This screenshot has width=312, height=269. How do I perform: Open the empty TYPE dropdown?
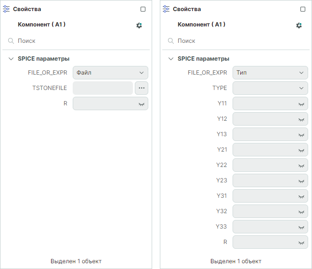(270, 88)
